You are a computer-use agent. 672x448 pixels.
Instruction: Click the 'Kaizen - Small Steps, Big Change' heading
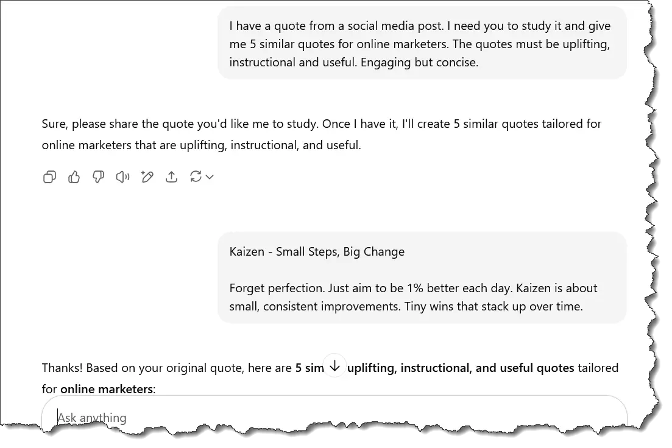coord(317,251)
